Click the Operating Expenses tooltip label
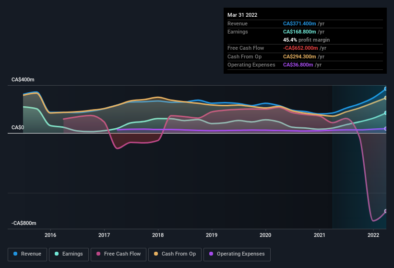The image size is (394, 268). pyautogui.click(x=251, y=65)
